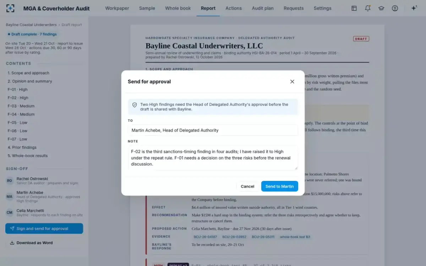Jump to 1. Scope and approach

point(28,73)
